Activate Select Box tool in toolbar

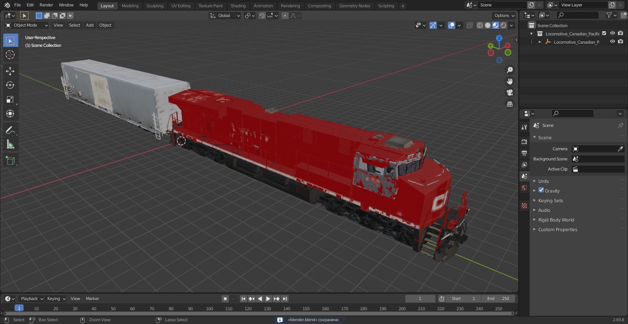click(10, 40)
